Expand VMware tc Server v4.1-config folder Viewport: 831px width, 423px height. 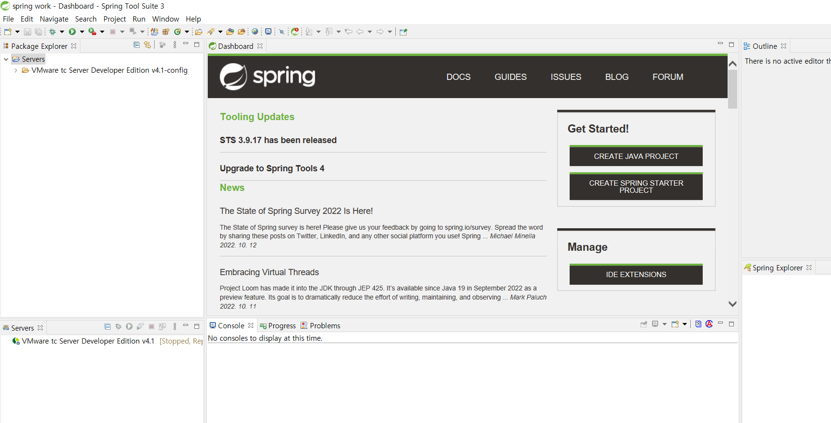tap(16, 70)
